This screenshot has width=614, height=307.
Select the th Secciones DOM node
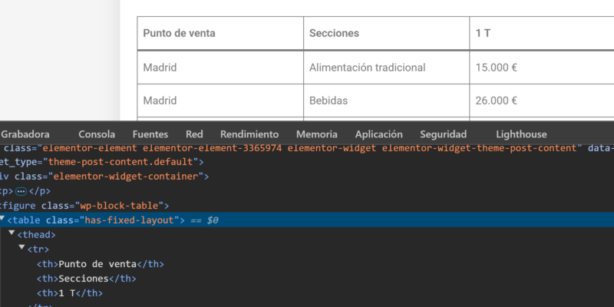86,279
